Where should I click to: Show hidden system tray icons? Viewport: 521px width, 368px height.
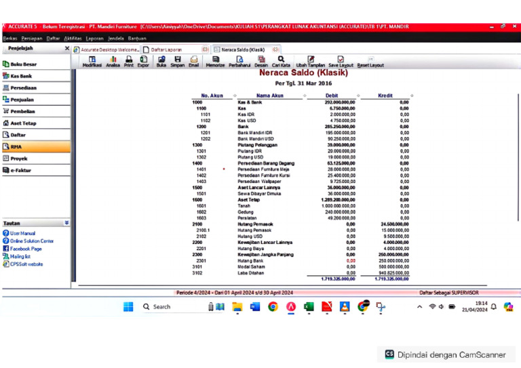click(x=420, y=307)
